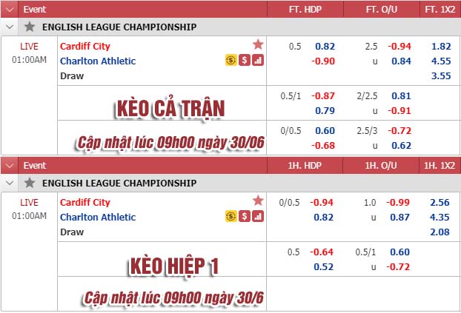Pick first-half draw odds 2.08
Screen dimensions: 461x313
pos(440,232)
